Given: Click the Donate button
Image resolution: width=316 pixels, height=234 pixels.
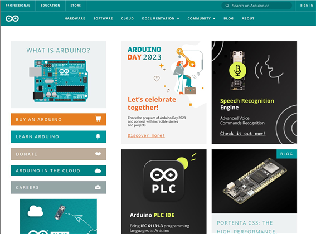Looking at the screenshot, I should (59, 154).
